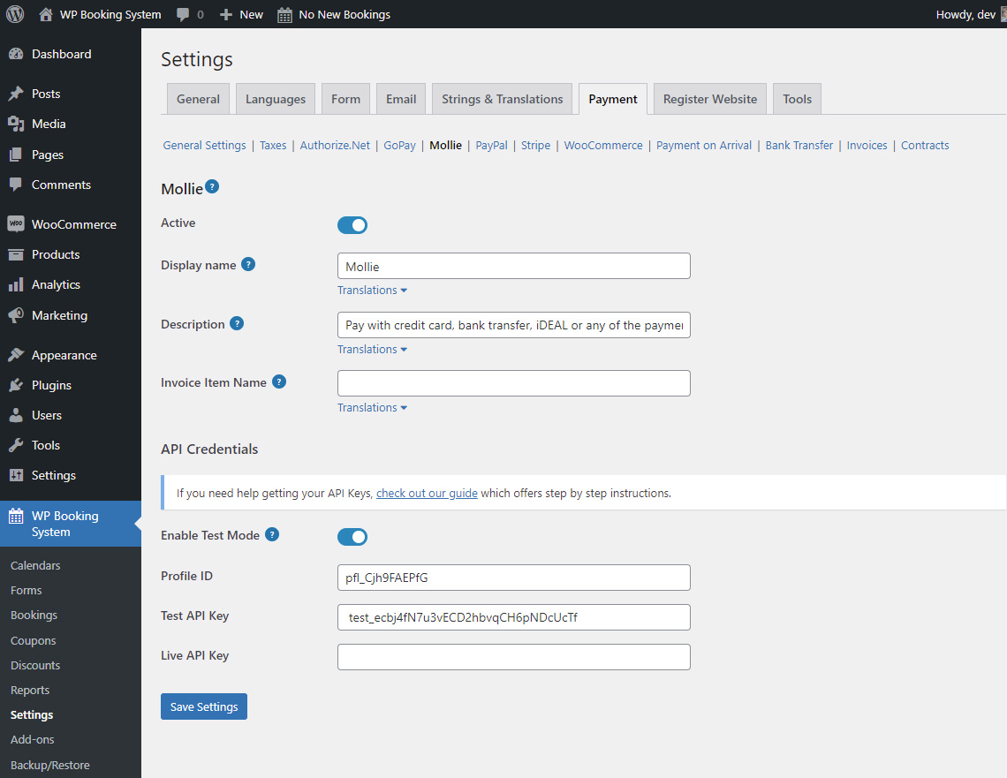
Task: Go to Taxes payment settings
Action: point(273,145)
